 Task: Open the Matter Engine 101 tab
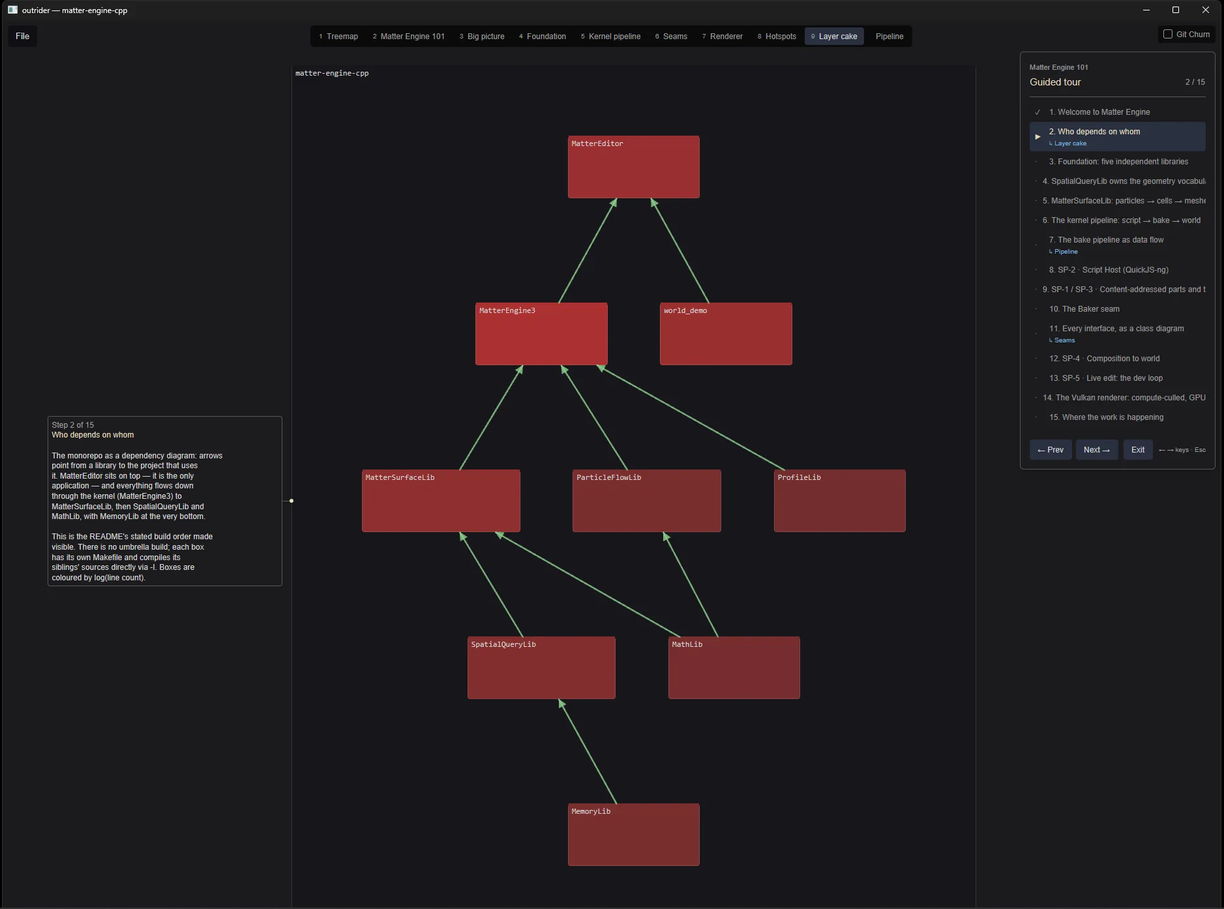(x=409, y=37)
